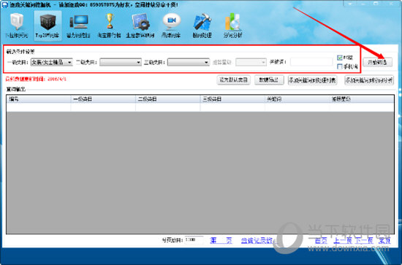Open the video chat bubble icon

coord(171,26)
